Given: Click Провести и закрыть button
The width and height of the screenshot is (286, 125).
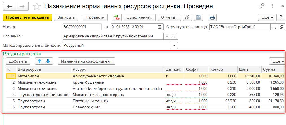Looking at the screenshot, I should [x=27, y=17].
